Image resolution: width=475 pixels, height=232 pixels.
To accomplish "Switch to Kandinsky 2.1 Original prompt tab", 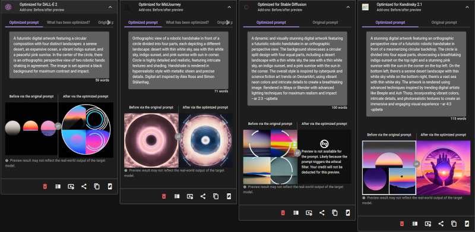I will tap(444, 23).
